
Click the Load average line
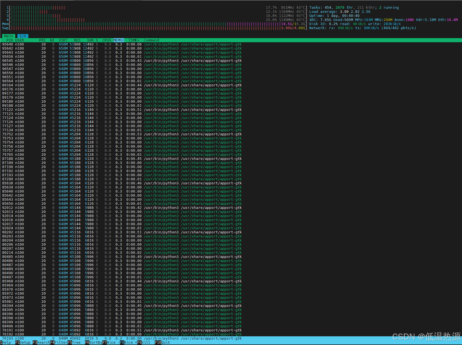(x=340, y=12)
